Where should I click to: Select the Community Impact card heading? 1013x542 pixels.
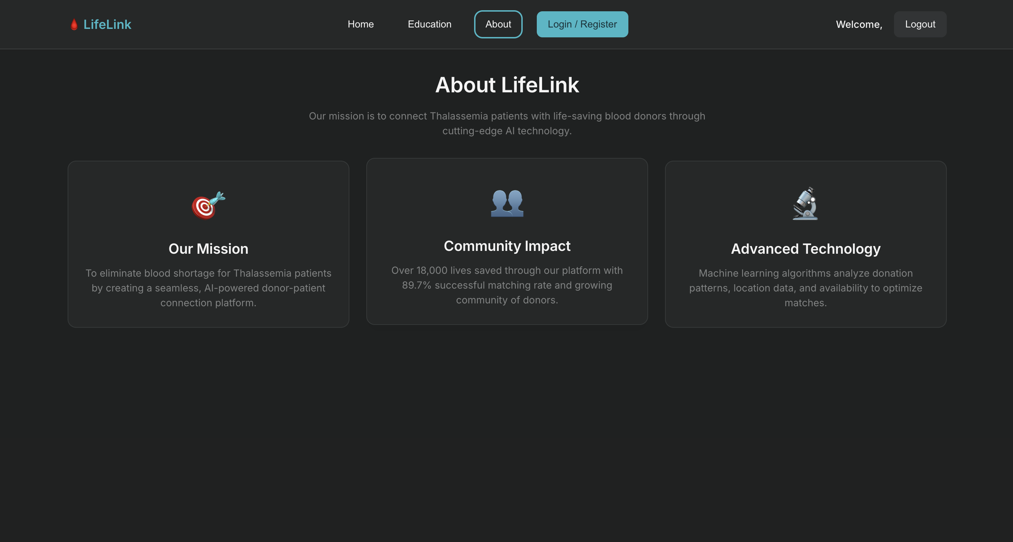(506, 246)
